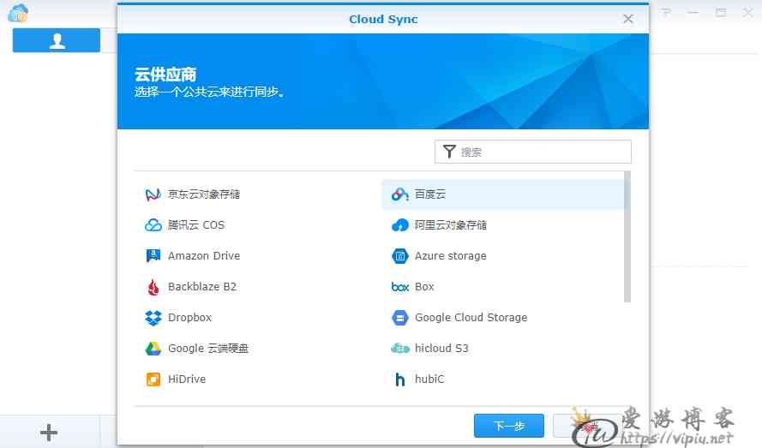The height and width of the screenshot is (448, 762).
Task: Click the help icon in background window
Action: click(x=666, y=12)
